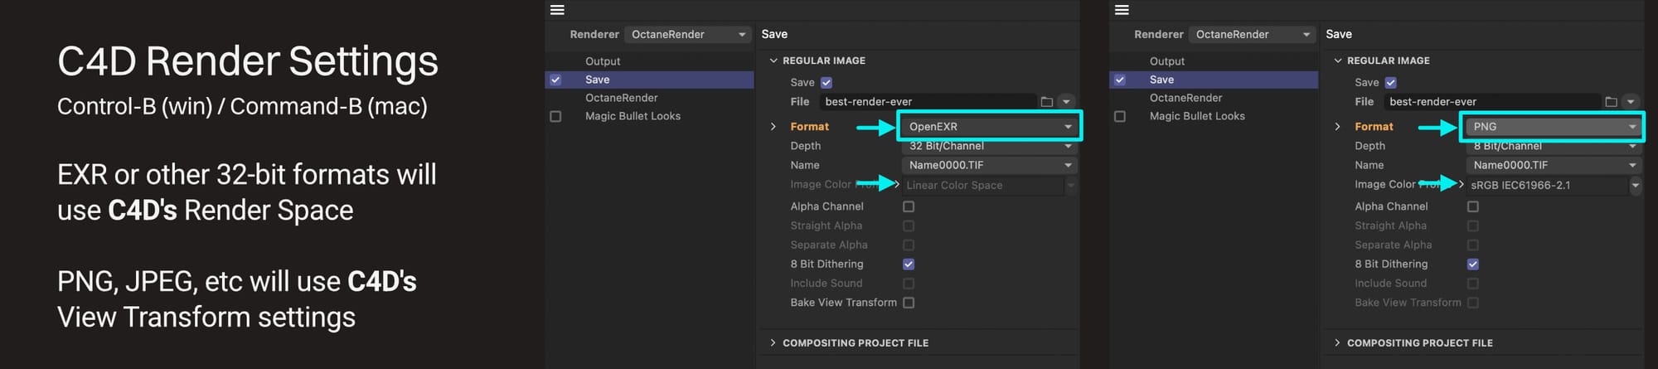
Task: Click Separate Alpha checkbox in left panel
Action: (x=909, y=245)
